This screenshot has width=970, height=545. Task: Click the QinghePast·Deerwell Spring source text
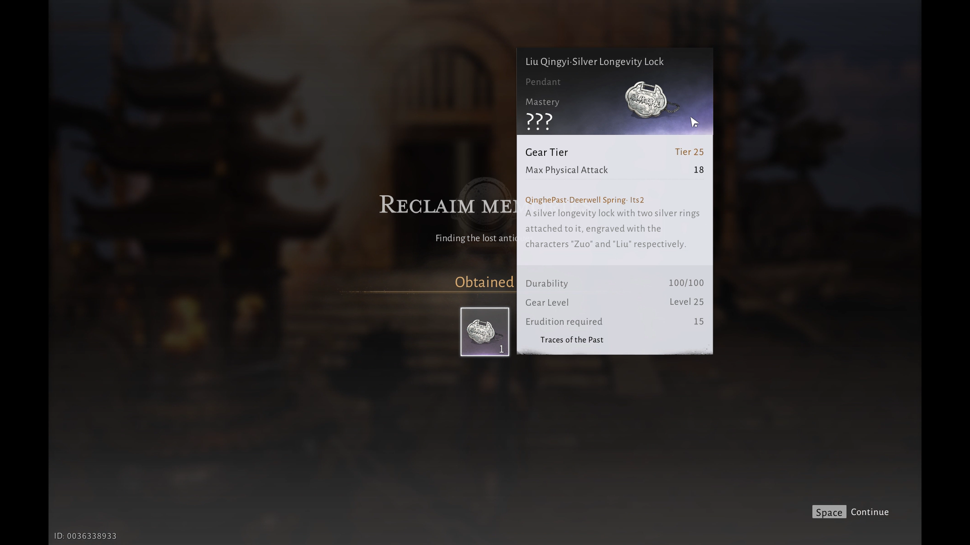pos(585,200)
